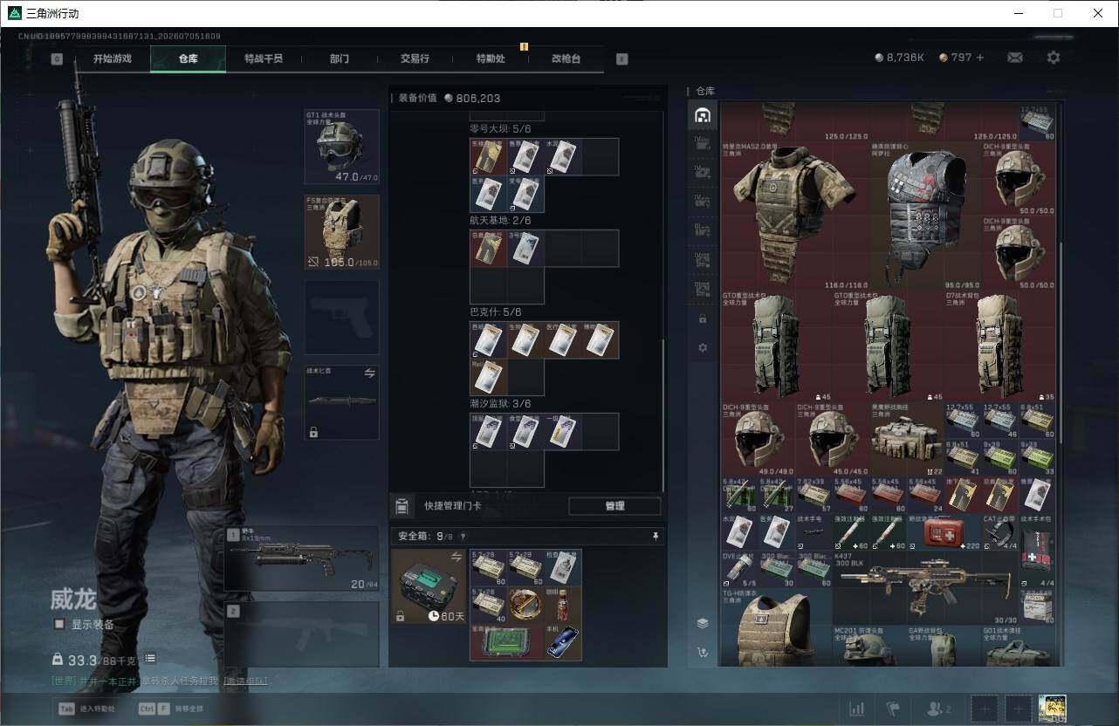
Task: Select the 5.7x28 ammo stack of 40
Action: [489, 604]
